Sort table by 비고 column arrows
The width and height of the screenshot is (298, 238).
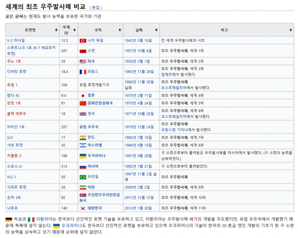[x=291, y=30]
